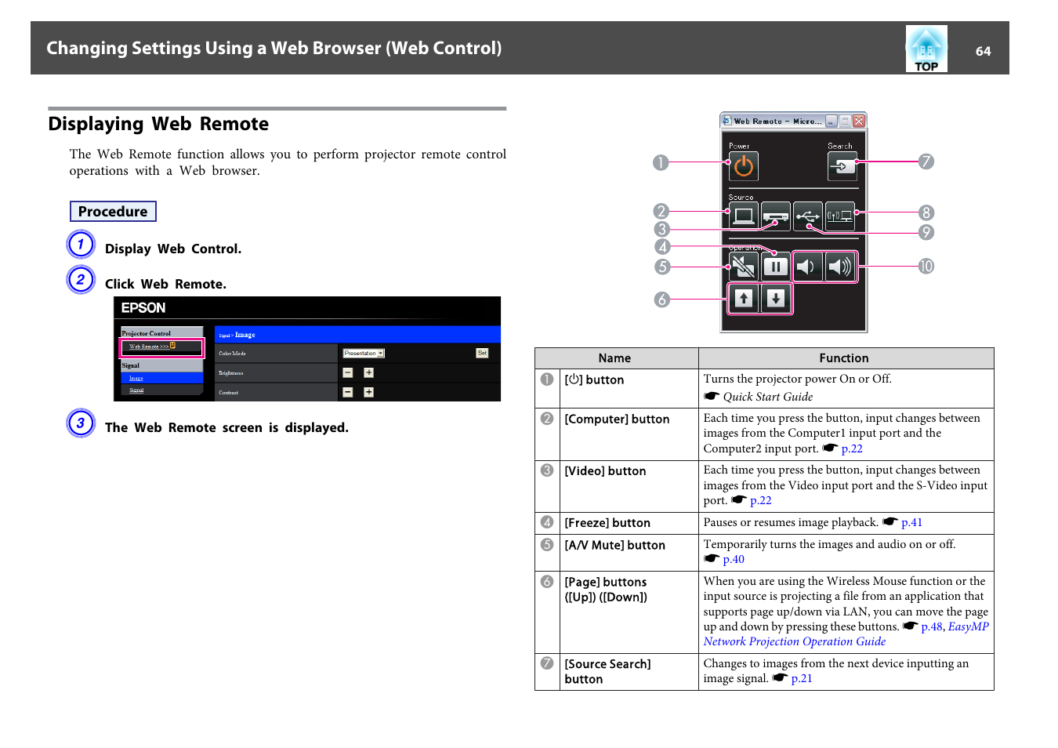The image size is (1058, 748).
Task: Click the 'Brightness' setting label
Action: coord(231,373)
